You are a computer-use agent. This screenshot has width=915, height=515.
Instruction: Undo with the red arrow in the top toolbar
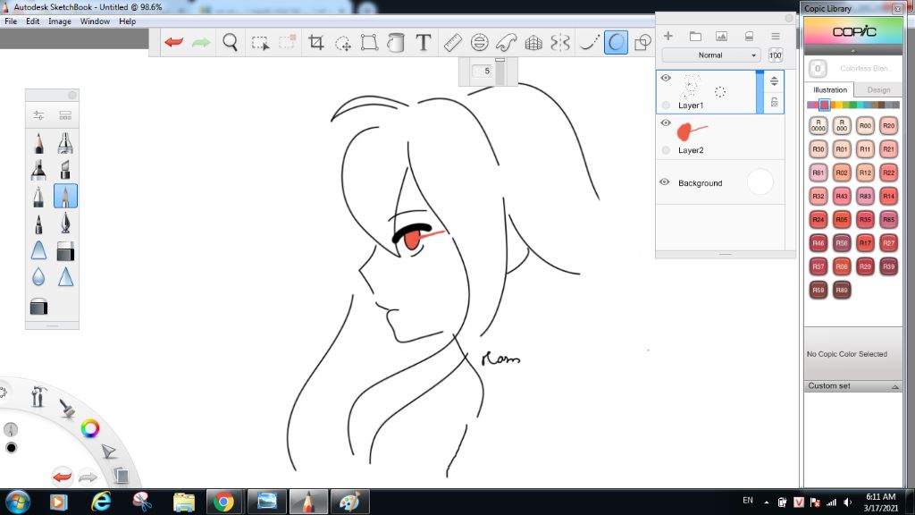174,42
